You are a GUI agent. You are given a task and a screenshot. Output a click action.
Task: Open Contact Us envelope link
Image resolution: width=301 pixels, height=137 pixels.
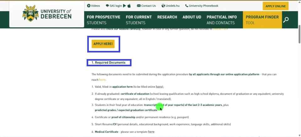(146, 6)
